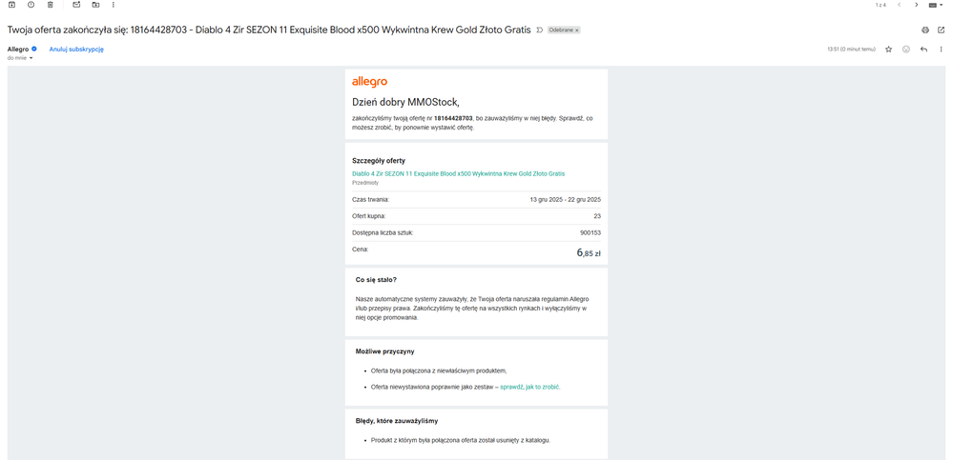Toggle the star on this message
Viewport: 953px width, 460px height.
pyautogui.click(x=889, y=50)
